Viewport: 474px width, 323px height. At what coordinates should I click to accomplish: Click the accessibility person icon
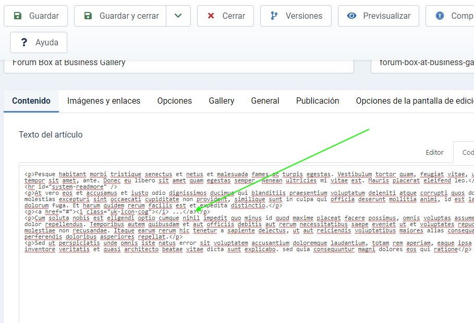click(x=440, y=16)
